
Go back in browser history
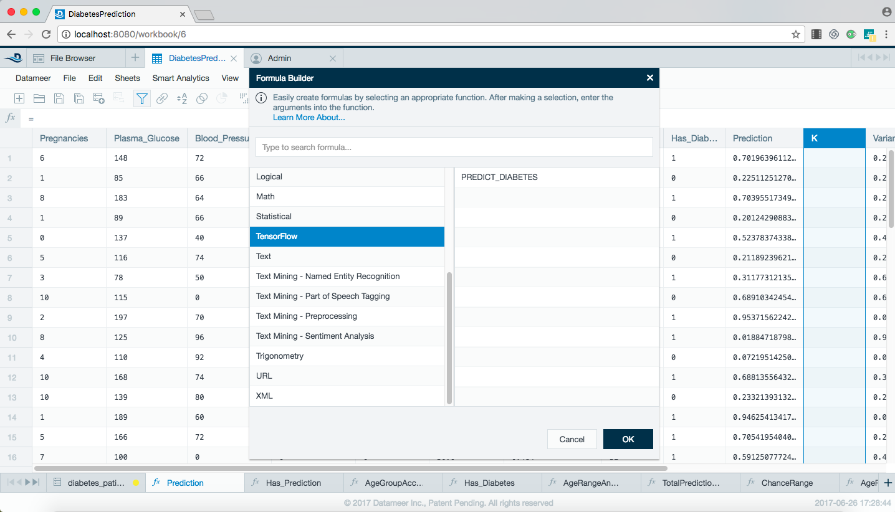(11, 34)
